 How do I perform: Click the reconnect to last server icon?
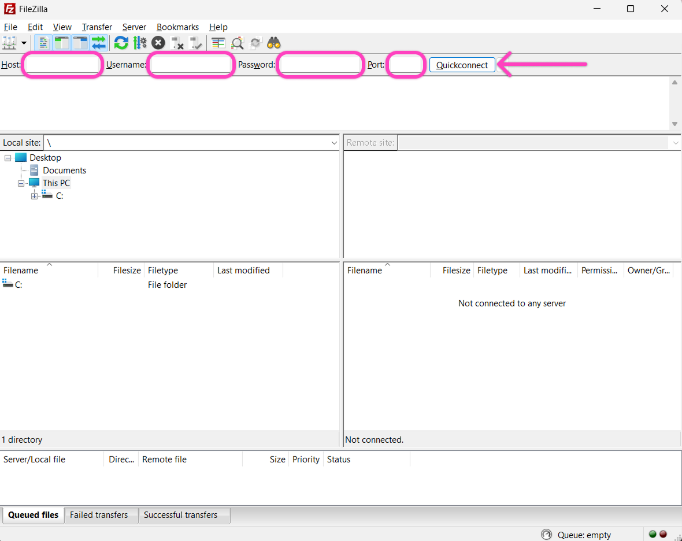tap(196, 43)
